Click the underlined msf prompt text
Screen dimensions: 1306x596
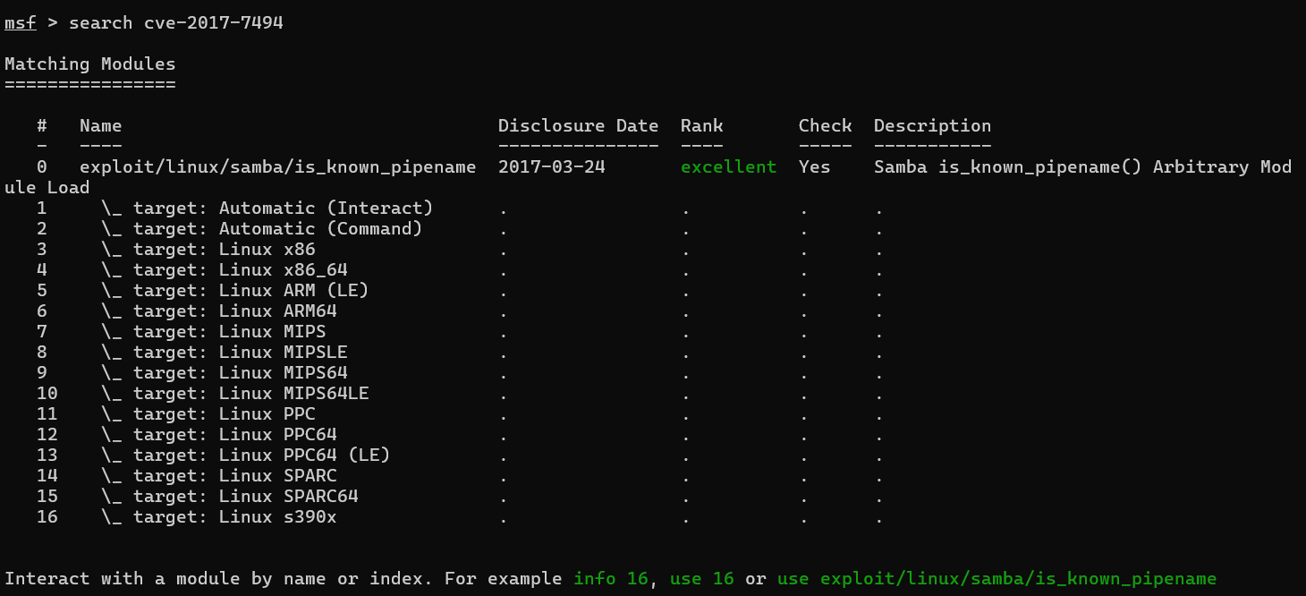click(21, 22)
